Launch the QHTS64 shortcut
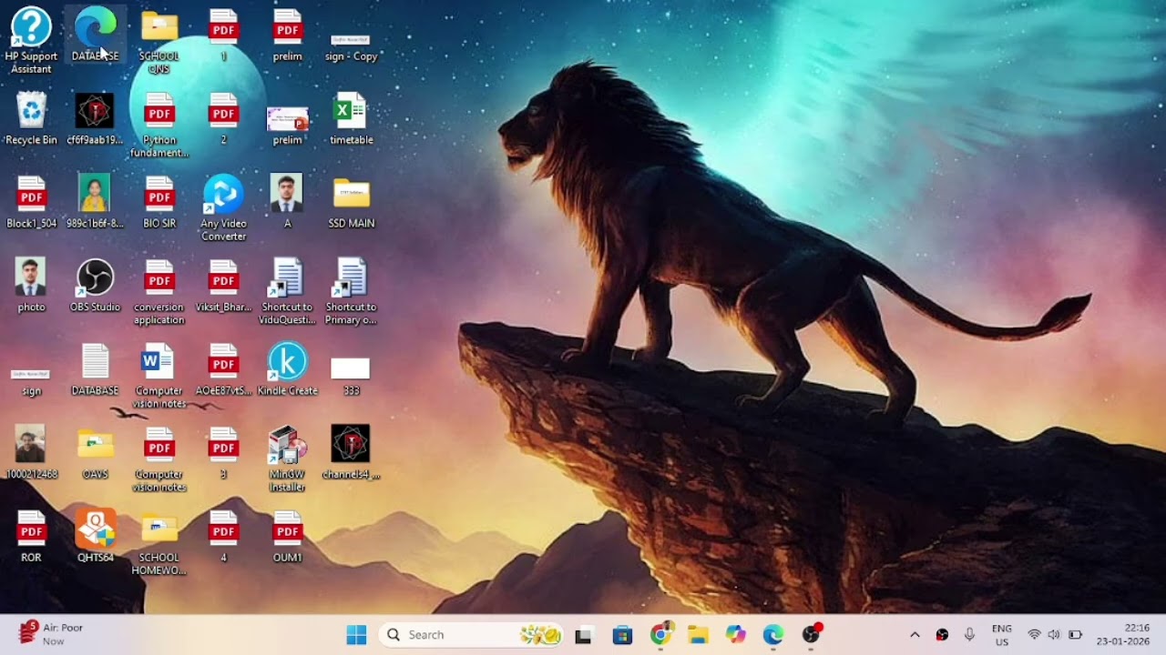The image size is (1166, 655). [x=95, y=537]
